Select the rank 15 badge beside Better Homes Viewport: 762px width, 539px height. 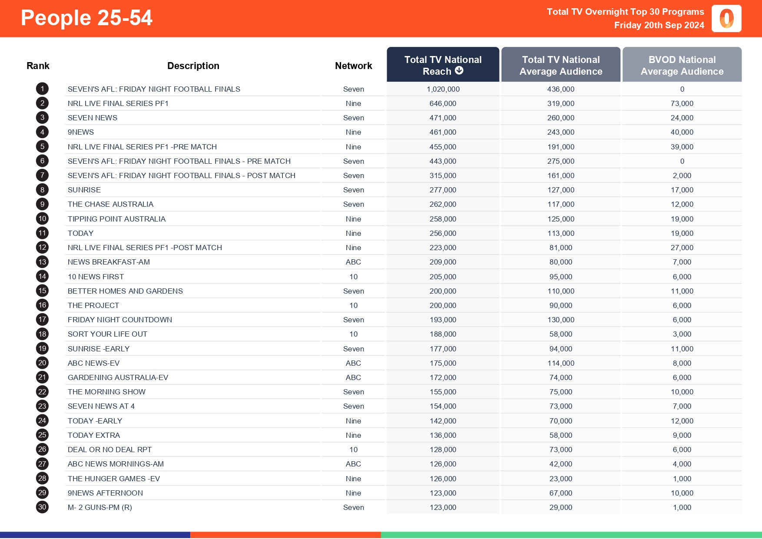pos(42,291)
